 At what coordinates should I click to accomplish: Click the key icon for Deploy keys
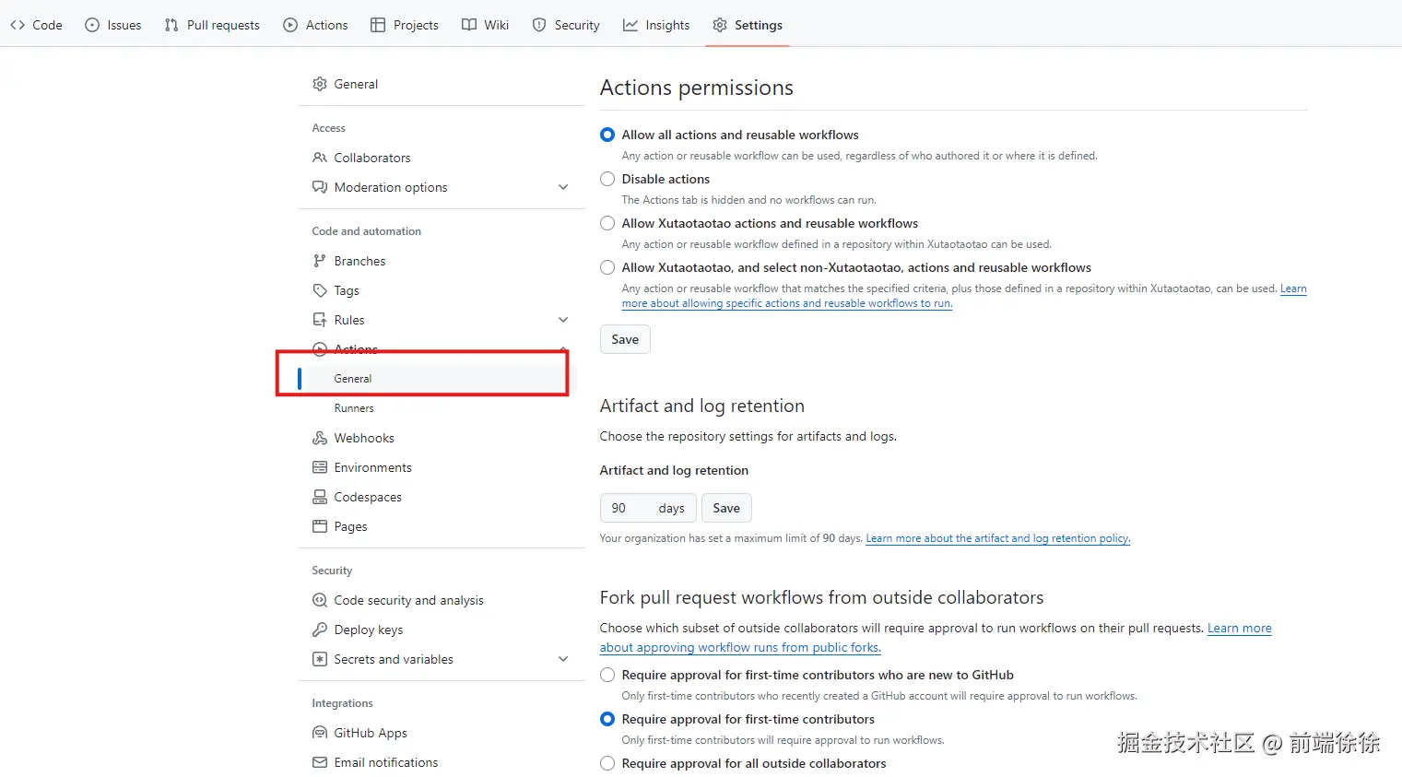(x=320, y=630)
